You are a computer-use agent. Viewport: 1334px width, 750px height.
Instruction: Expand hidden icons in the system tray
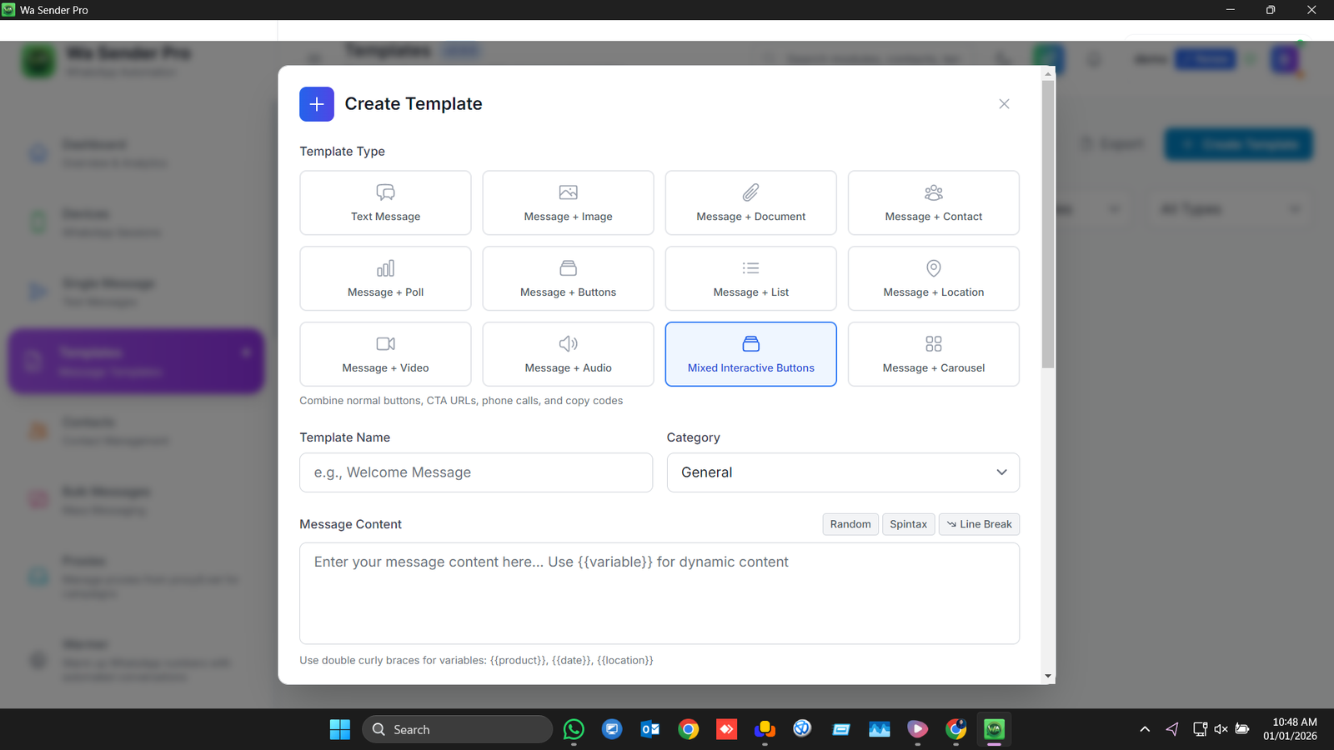click(1144, 728)
